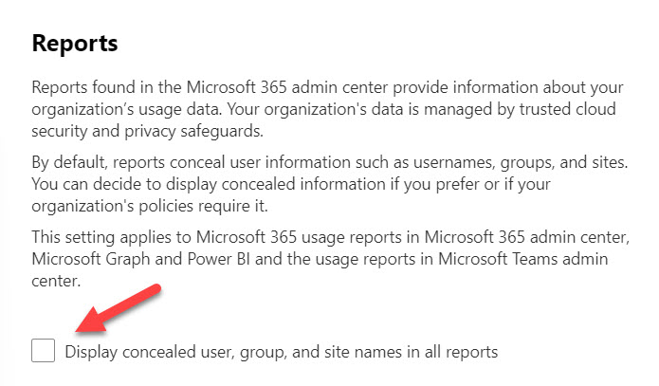Select the paragraph starting 'This setting applies'
Viewport: 659px width, 386px height.
tap(330, 259)
